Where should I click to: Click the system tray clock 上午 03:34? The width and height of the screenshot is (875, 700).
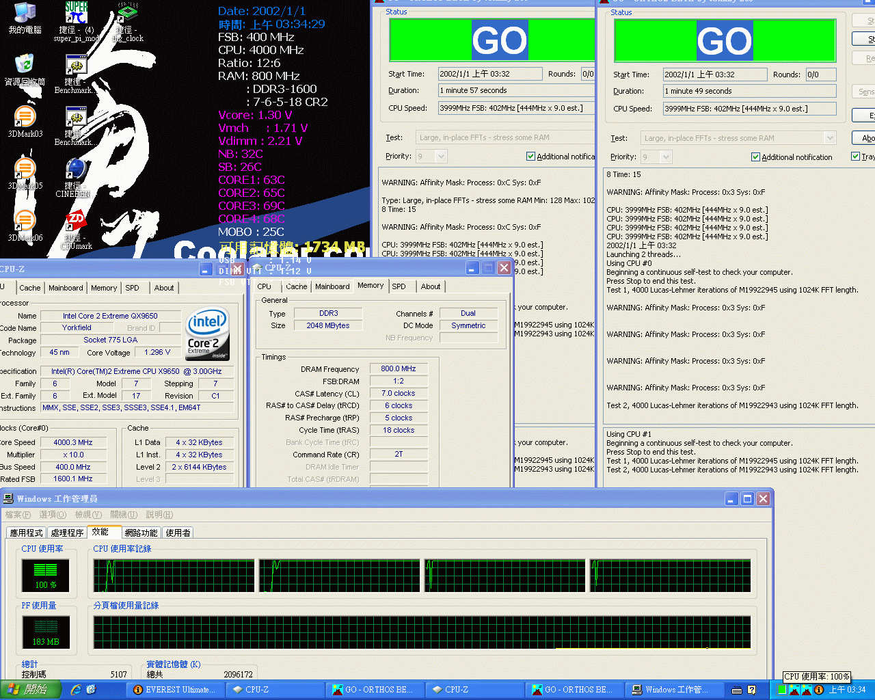(x=847, y=690)
